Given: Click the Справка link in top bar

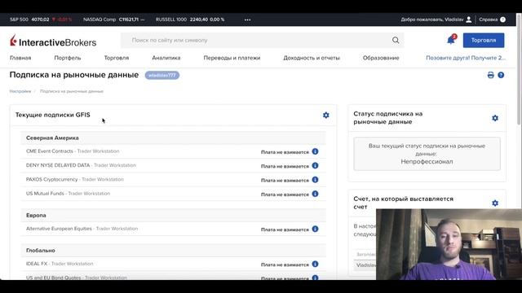Looking at the screenshot, I should (488, 20).
